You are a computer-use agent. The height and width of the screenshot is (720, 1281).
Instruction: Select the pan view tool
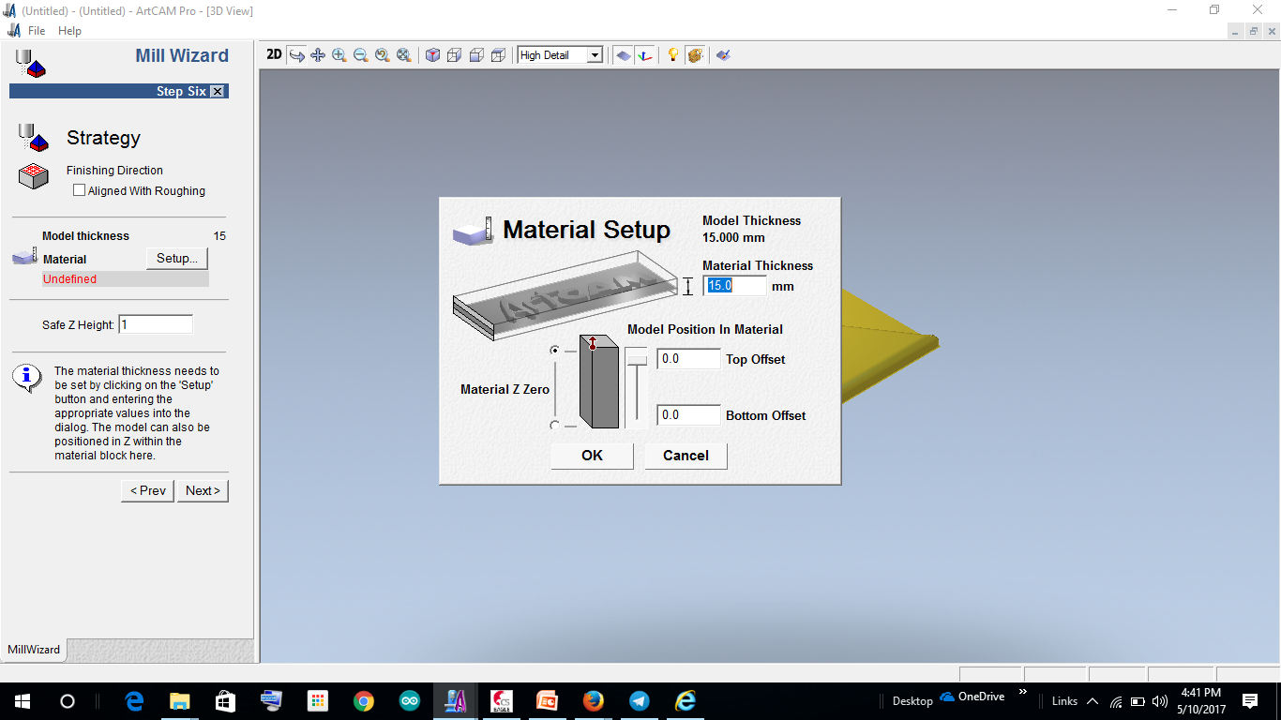click(x=318, y=55)
